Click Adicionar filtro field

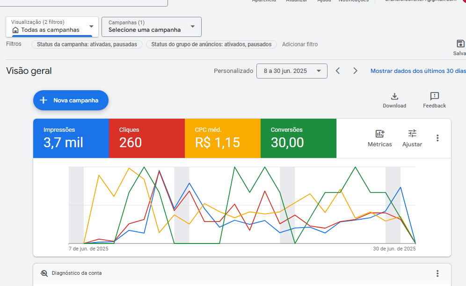(300, 44)
